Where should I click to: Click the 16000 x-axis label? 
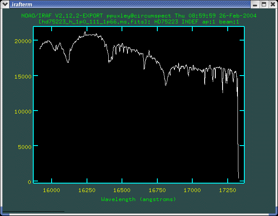[52, 190]
